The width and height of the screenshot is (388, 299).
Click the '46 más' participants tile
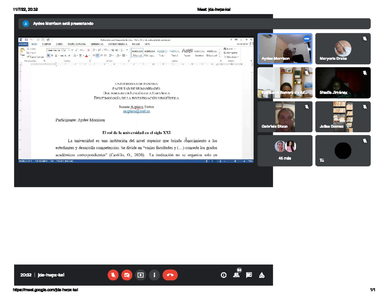[x=285, y=151]
